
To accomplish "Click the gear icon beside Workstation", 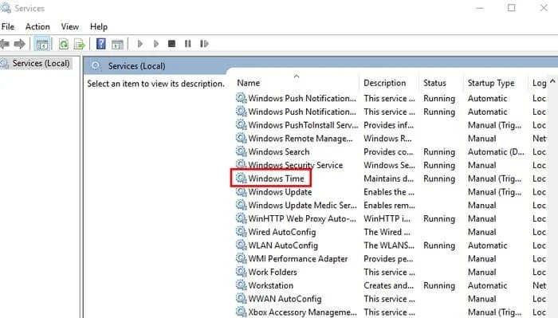I will pos(242,285).
